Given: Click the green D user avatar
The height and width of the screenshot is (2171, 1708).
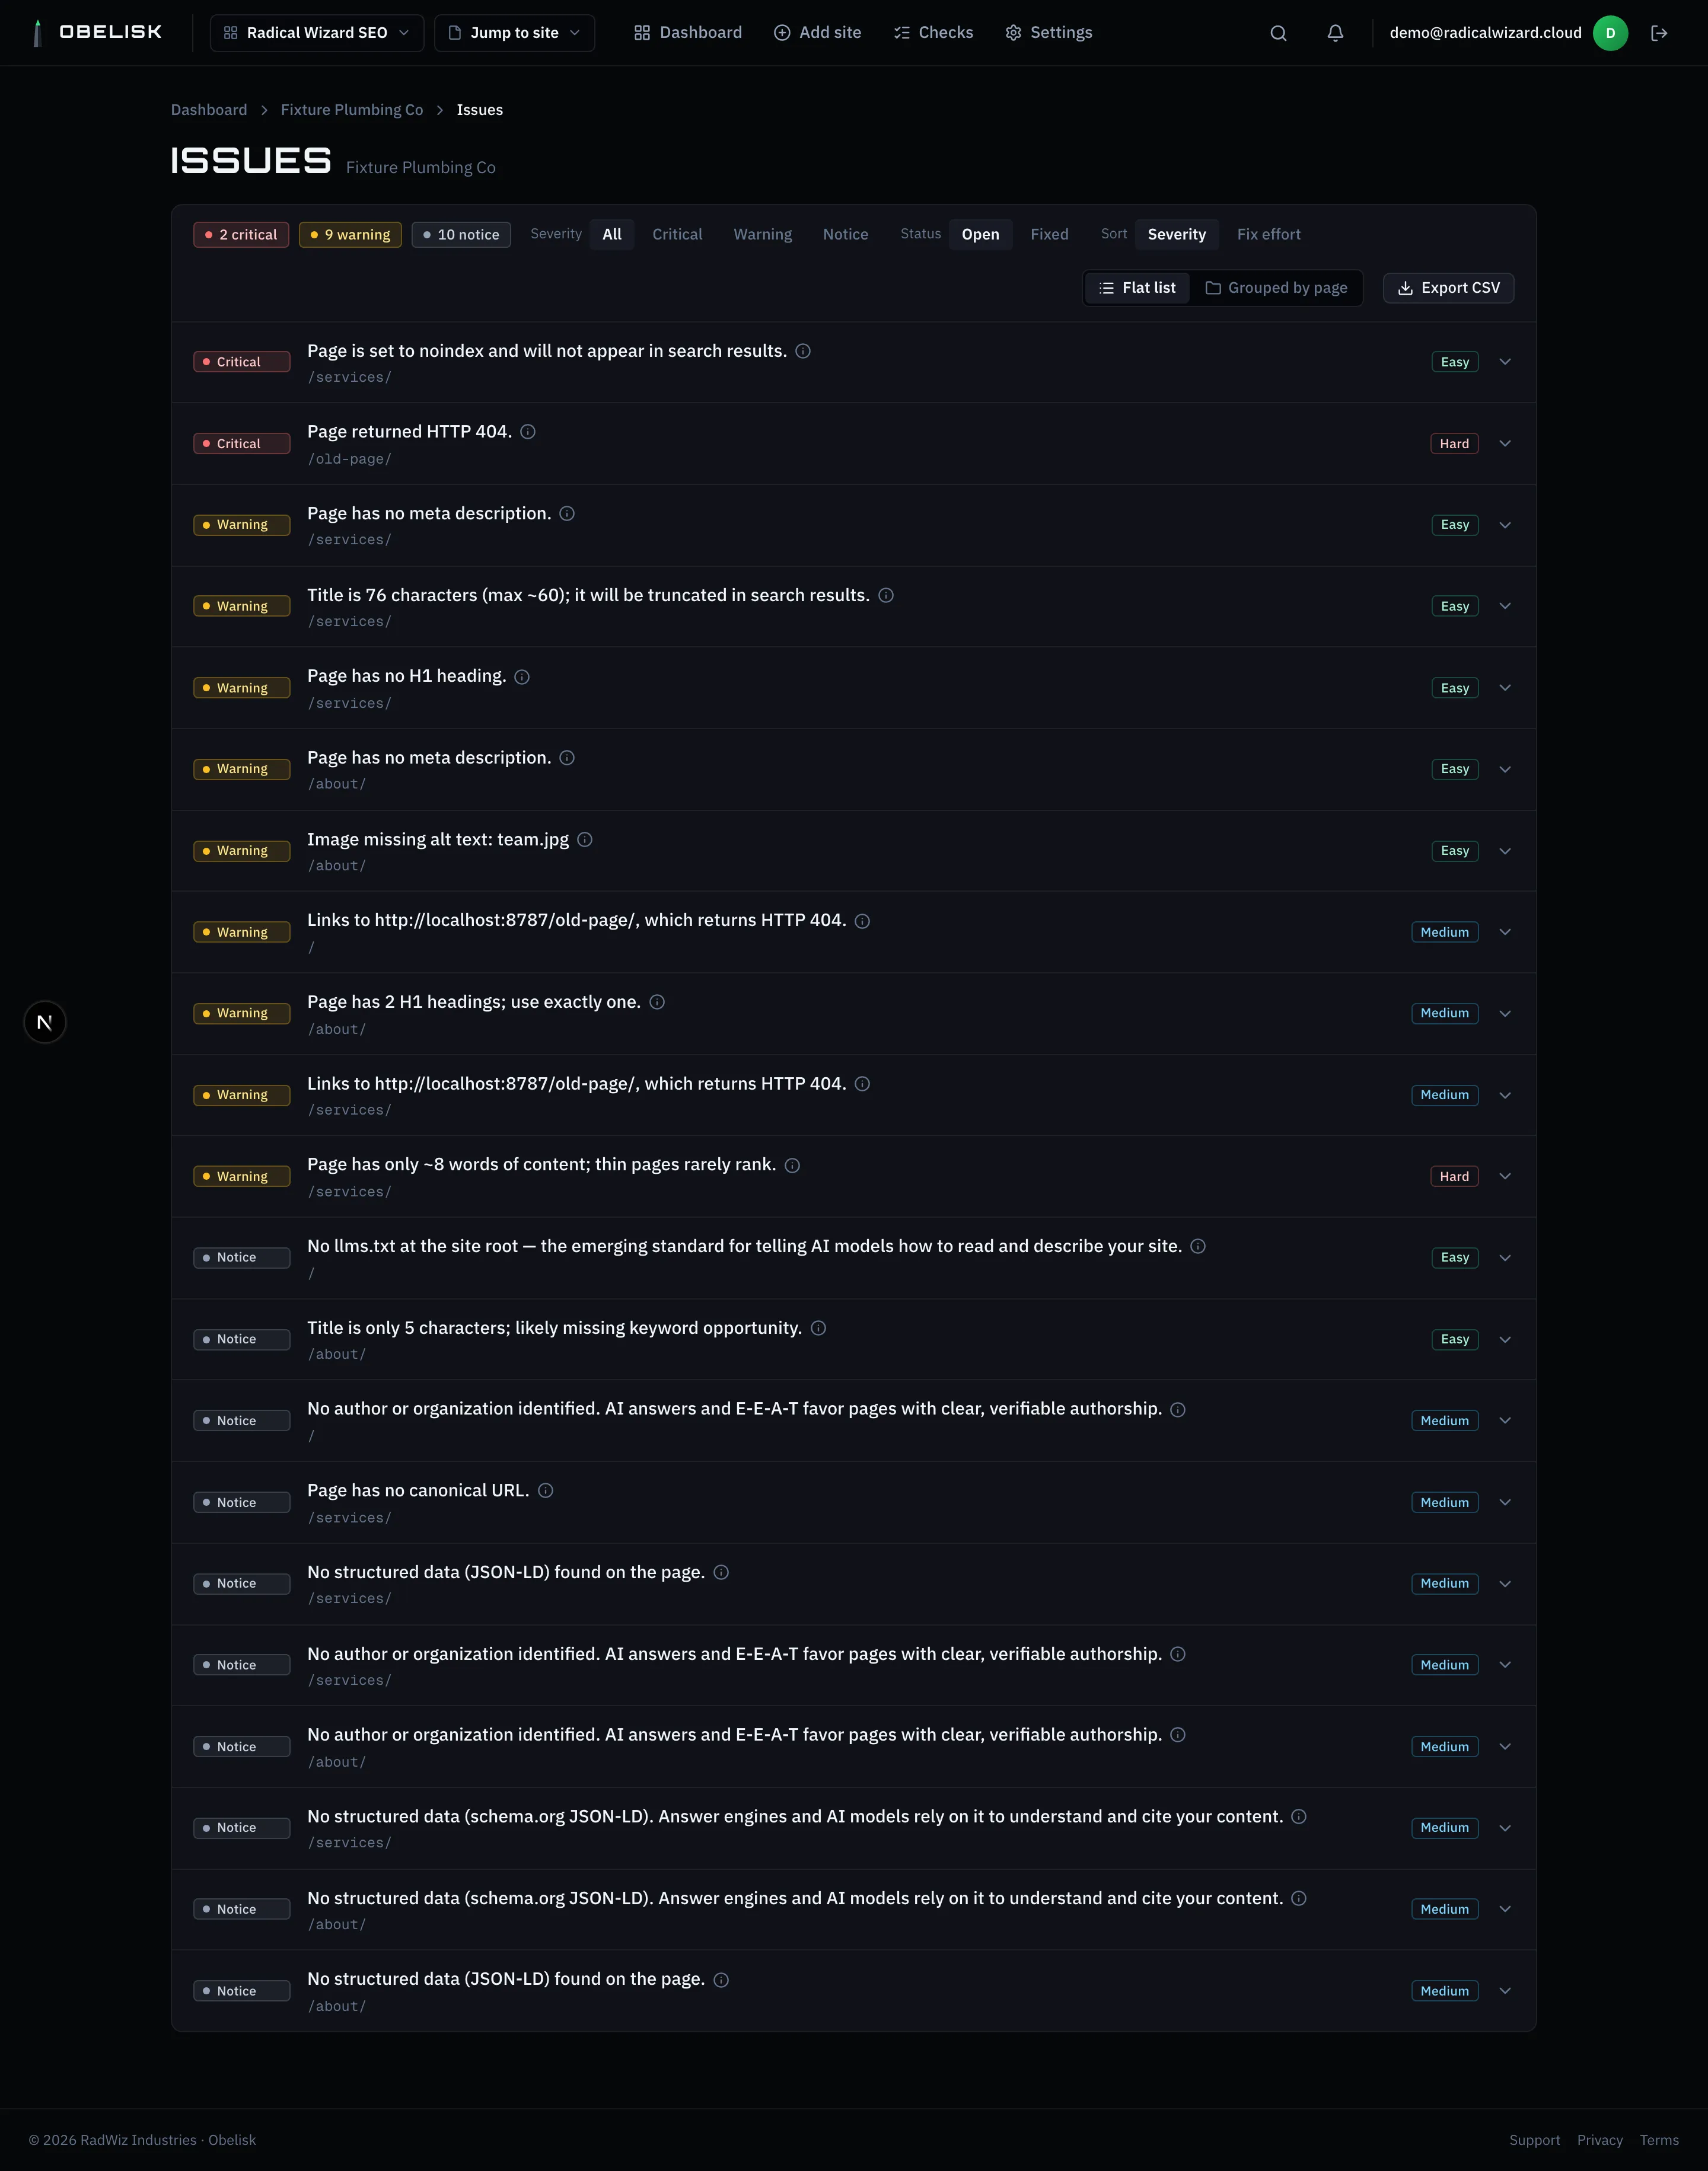Looking at the screenshot, I should click(1610, 33).
